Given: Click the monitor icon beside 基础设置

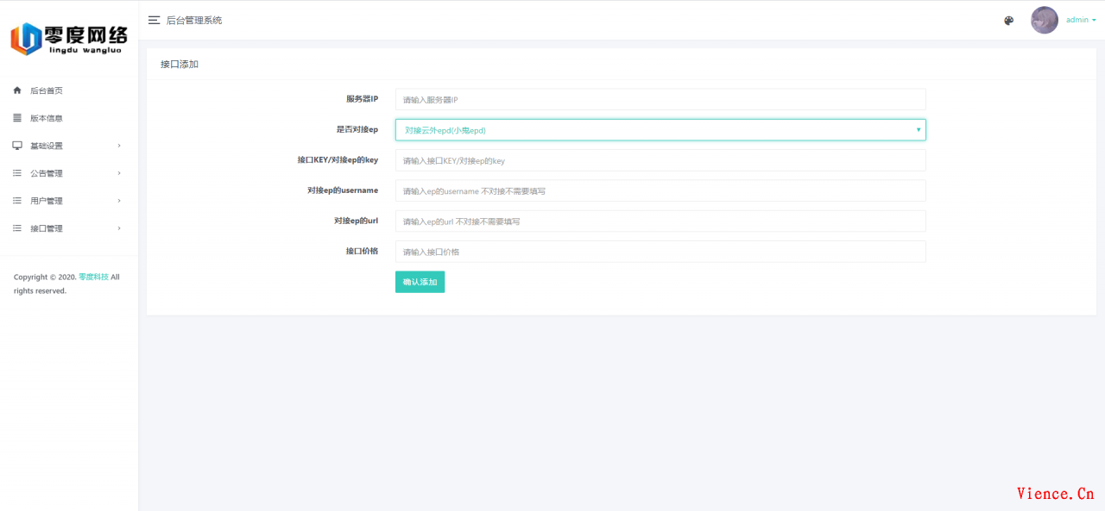Looking at the screenshot, I should point(16,145).
